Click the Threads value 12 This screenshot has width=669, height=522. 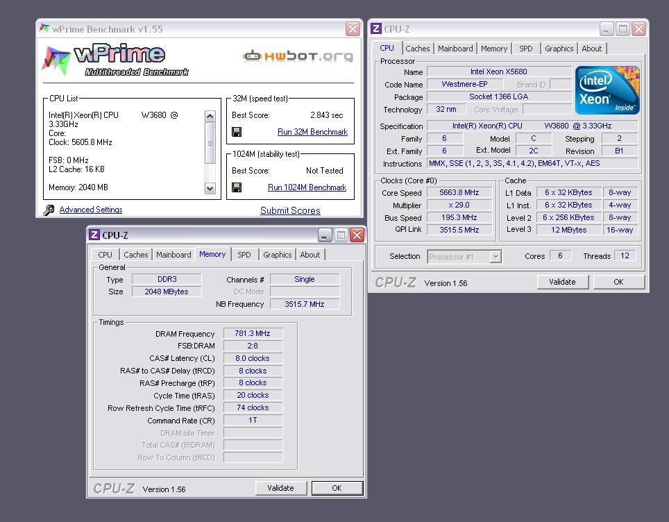point(625,255)
